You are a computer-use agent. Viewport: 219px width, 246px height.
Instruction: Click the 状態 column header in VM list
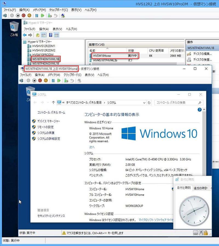(x=137, y=51)
